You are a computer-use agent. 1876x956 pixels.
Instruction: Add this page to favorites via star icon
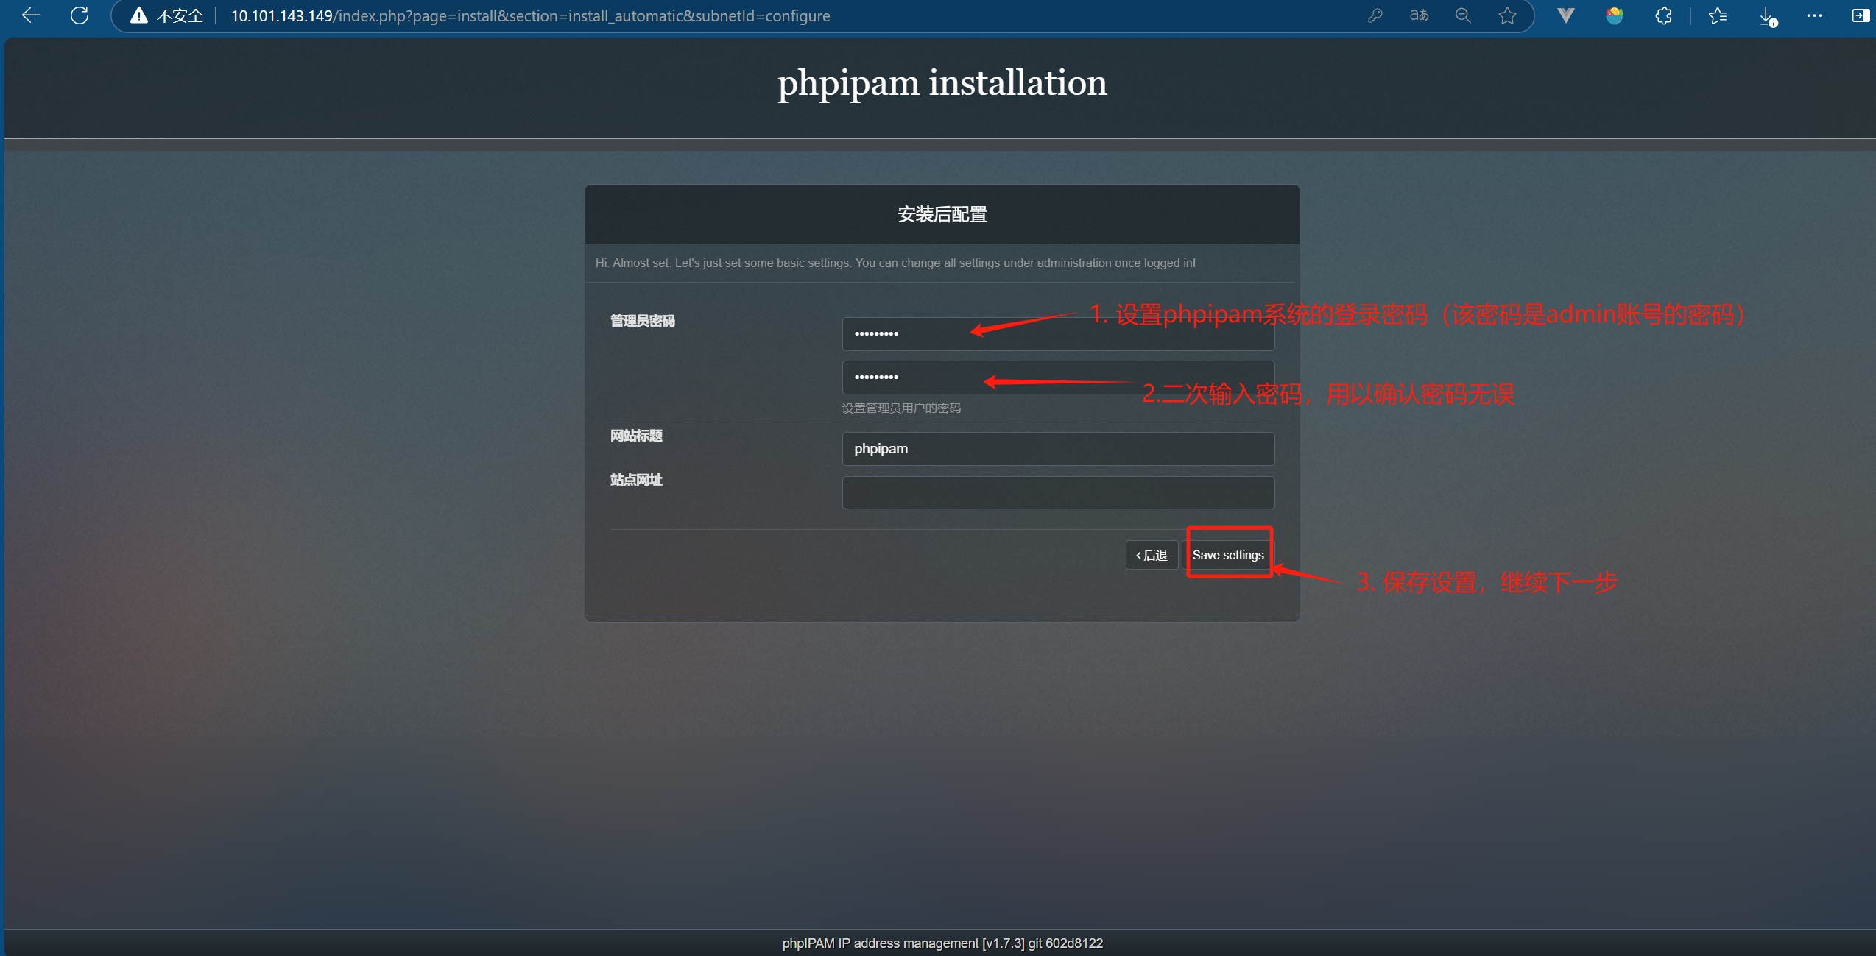tap(1507, 15)
